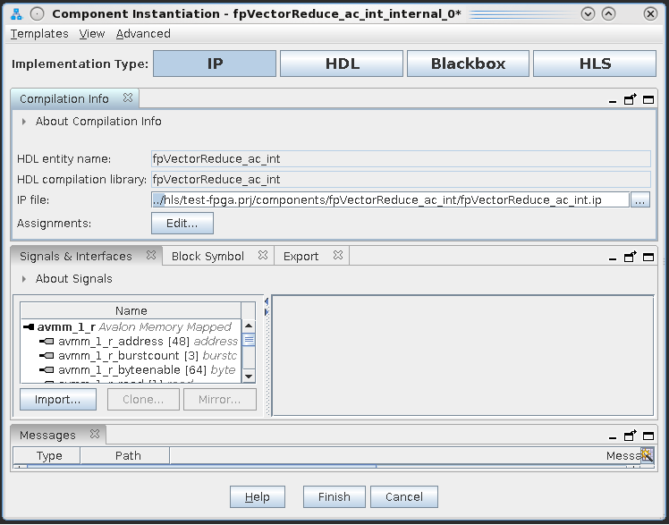Select Blackbox implementation type
The width and height of the screenshot is (669, 525).
point(468,64)
